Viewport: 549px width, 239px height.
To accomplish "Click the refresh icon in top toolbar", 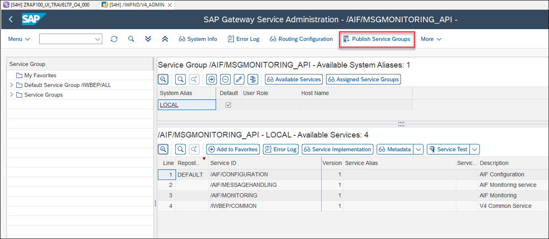I will point(114,39).
